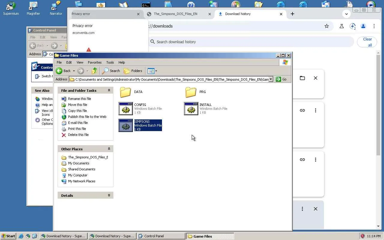Open the browser tab search dropdown chevron

click(346, 14)
